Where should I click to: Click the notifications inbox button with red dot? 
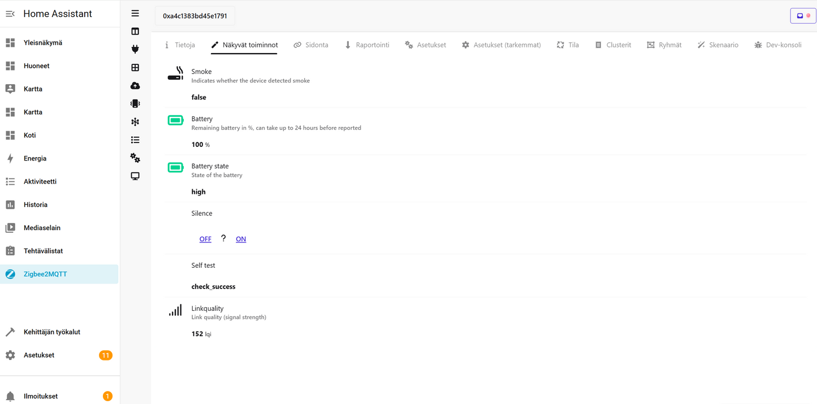coord(803,16)
